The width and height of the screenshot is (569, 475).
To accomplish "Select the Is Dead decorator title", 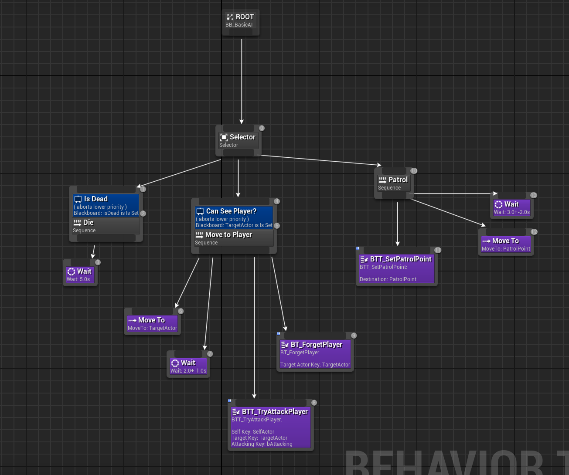I will tap(96, 199).
